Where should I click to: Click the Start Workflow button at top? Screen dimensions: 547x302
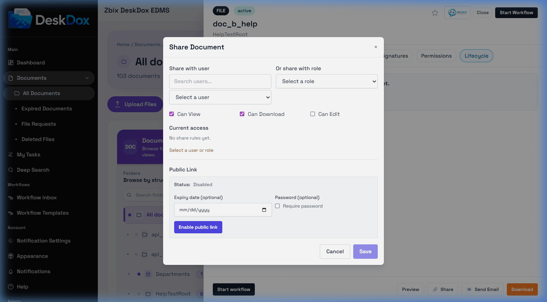(516, 13)
